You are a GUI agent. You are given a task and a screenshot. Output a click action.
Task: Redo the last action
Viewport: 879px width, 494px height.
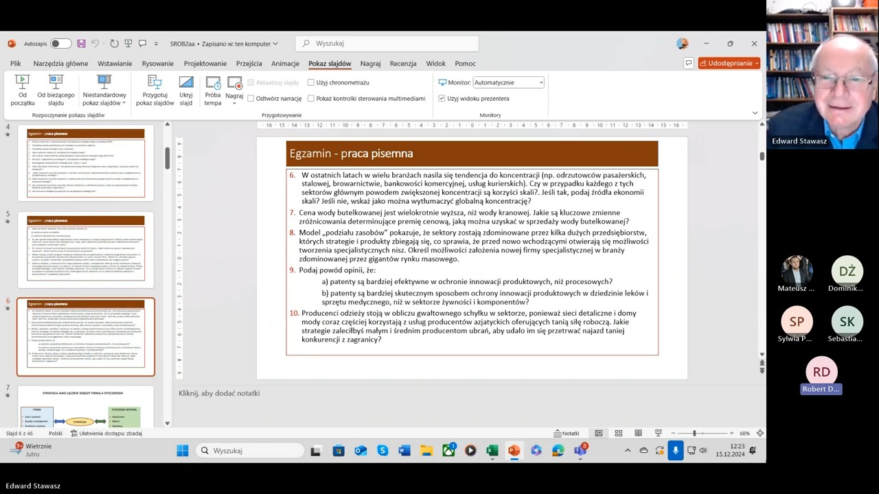114,44
